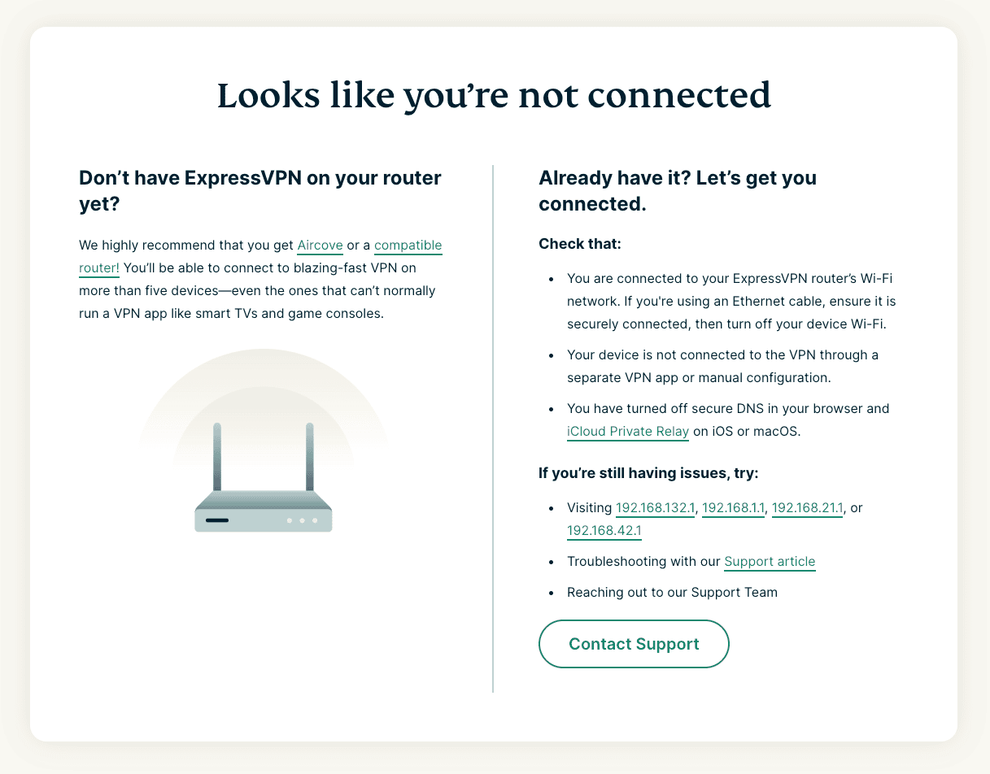The width and height of the screenshot is (990, 774).
Task: Click the "Check that:" subheading
Action: click(x=580, y=244)
